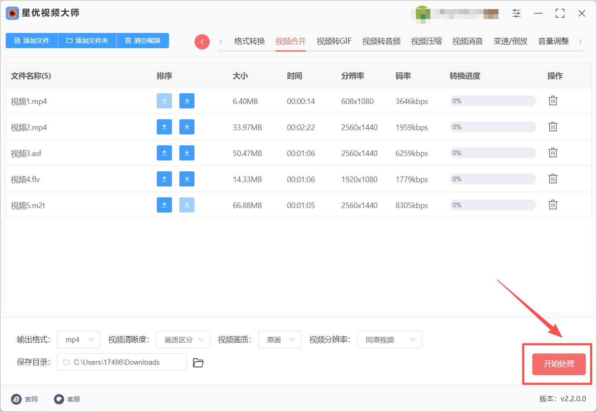Open 官网 website link
597x412 pixels.
[x=25, y=399]
